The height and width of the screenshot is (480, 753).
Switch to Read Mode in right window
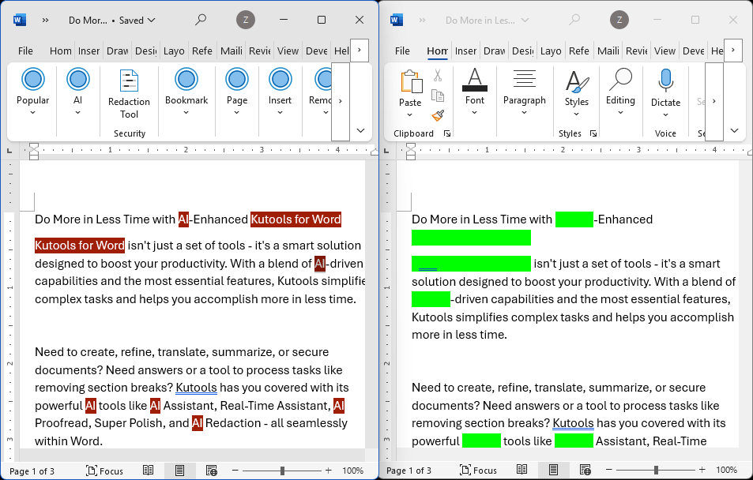[522, 471]
